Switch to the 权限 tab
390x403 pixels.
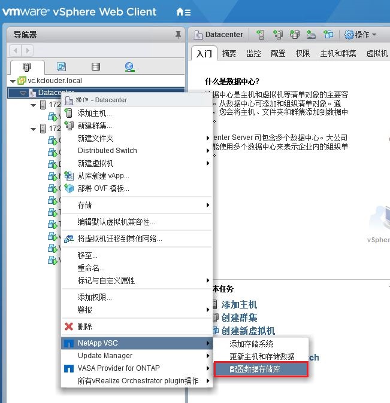(303, 53)
